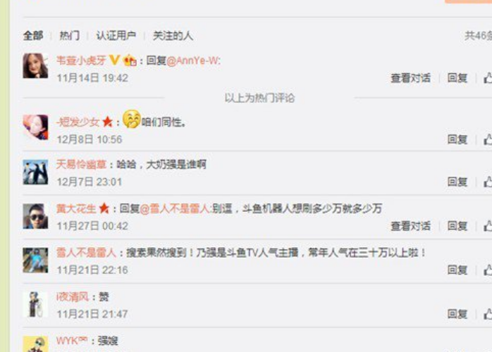Like the 黄大花生 comment
The width and height of the screenshot is (492, 352).
[488, 225]
